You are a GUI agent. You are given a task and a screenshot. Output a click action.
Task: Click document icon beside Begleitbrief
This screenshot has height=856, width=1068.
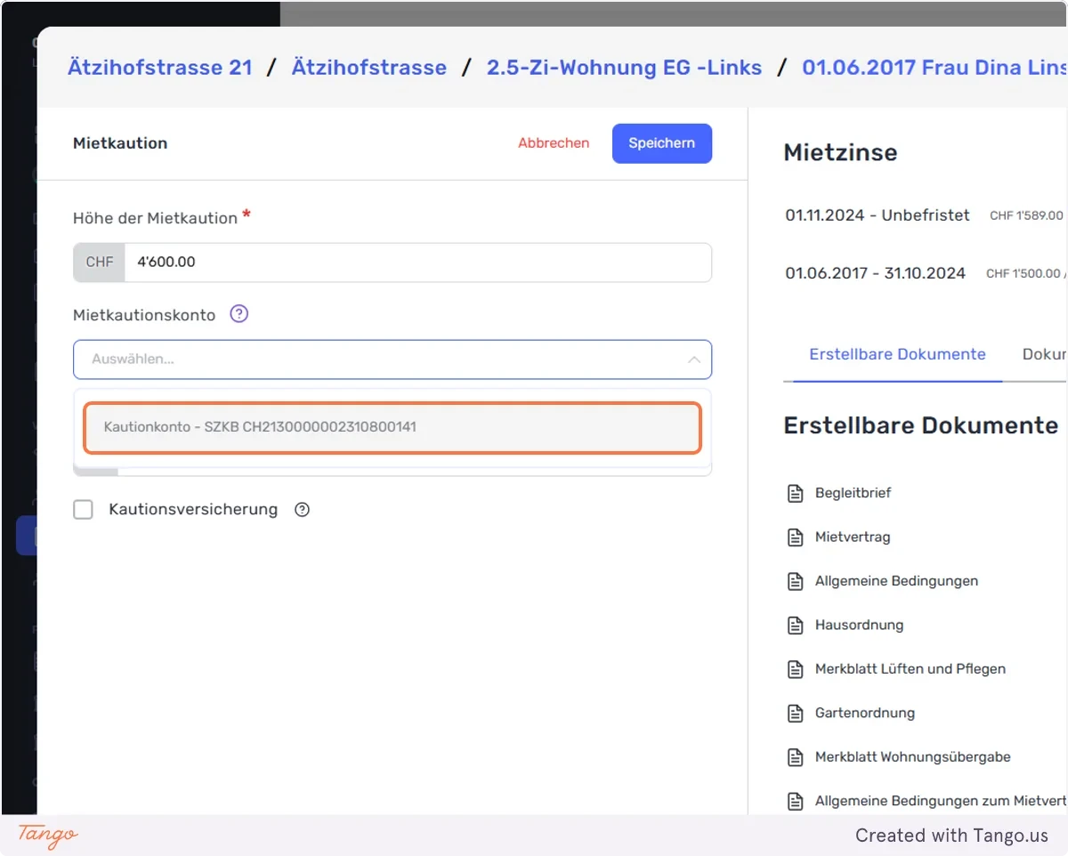point(795,493)
